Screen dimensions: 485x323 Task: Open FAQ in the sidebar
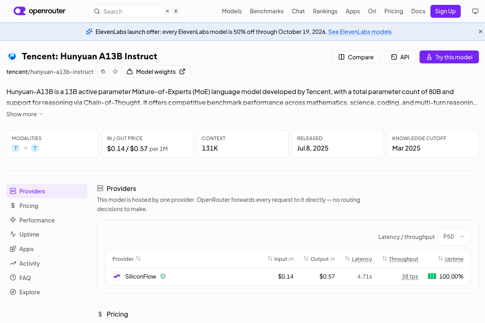click(47, 278)
